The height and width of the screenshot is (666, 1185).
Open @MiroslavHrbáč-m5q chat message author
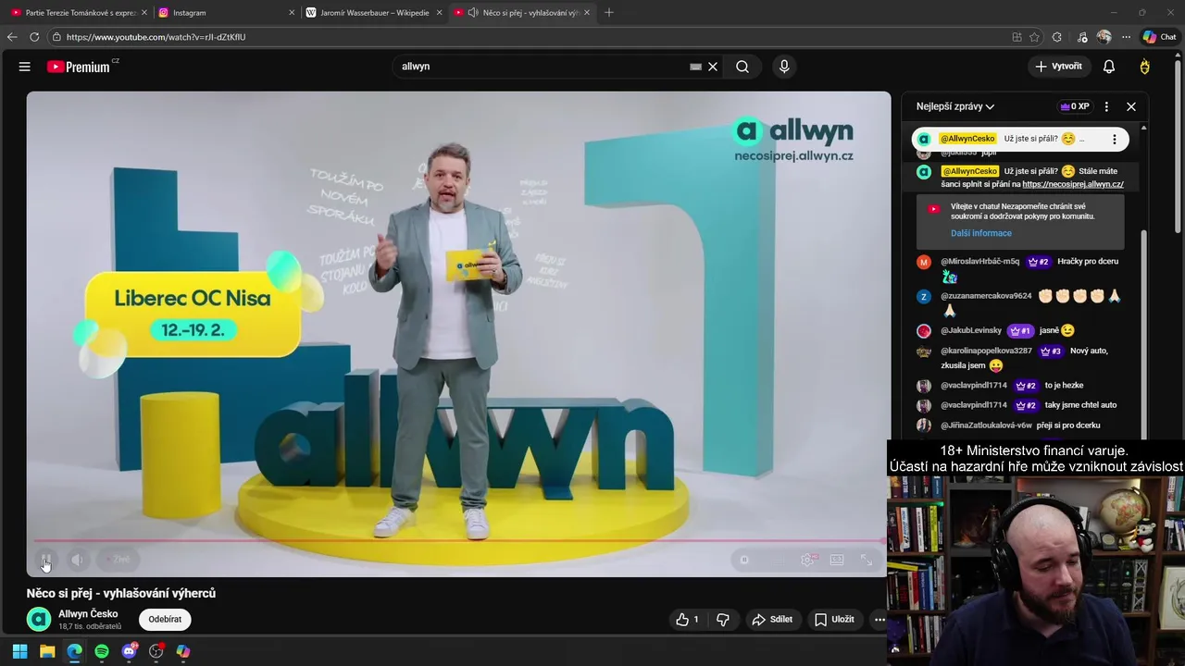979,262
